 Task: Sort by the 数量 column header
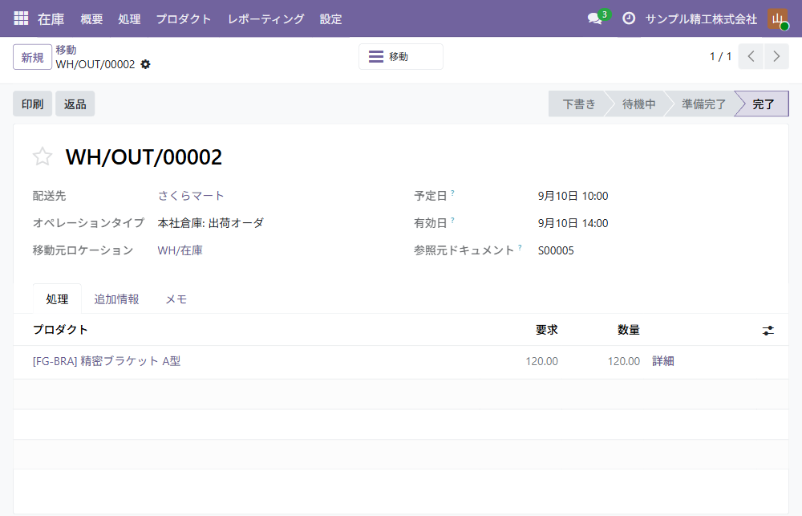click(629, 330)
